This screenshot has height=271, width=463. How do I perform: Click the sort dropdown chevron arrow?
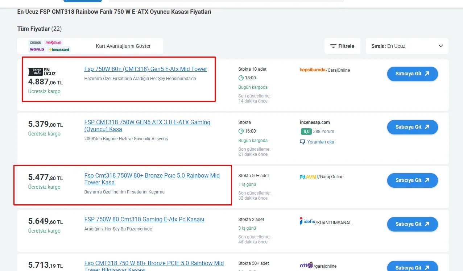(441, 46)
